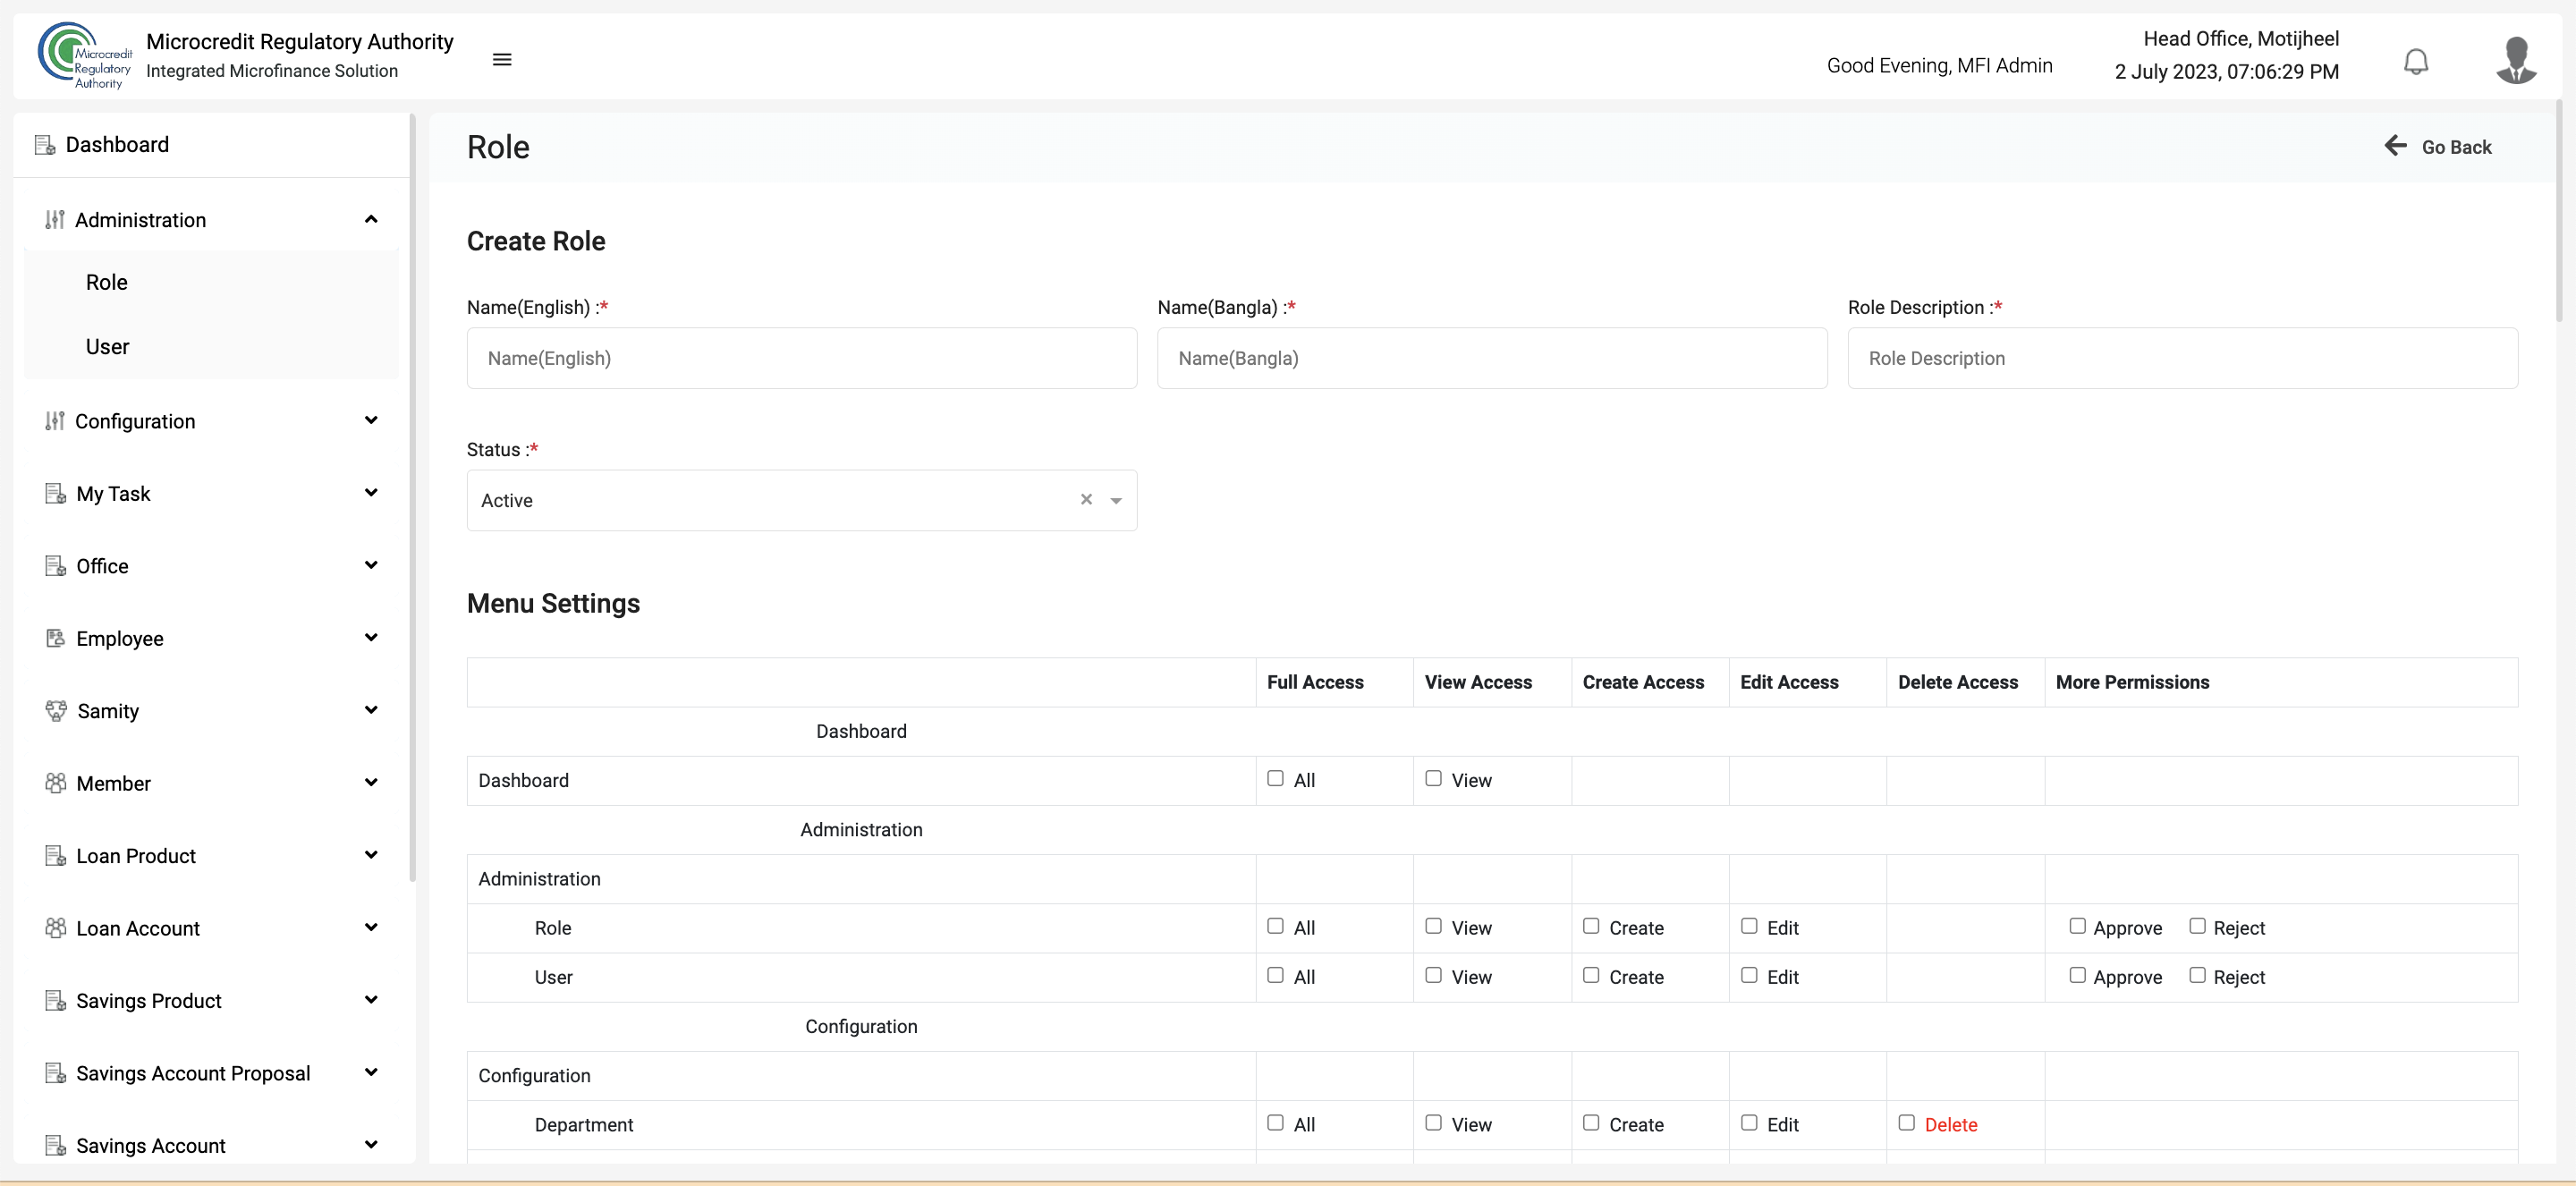This screenshot has height=1186, width=2576.
Task: Open the Role submenu item
Action: point(211,282)
